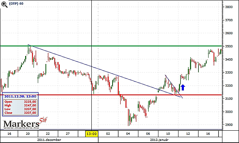239x143 pixels.
Task: Click the 3000 price axis label
Action: click(x=229, y=112)
